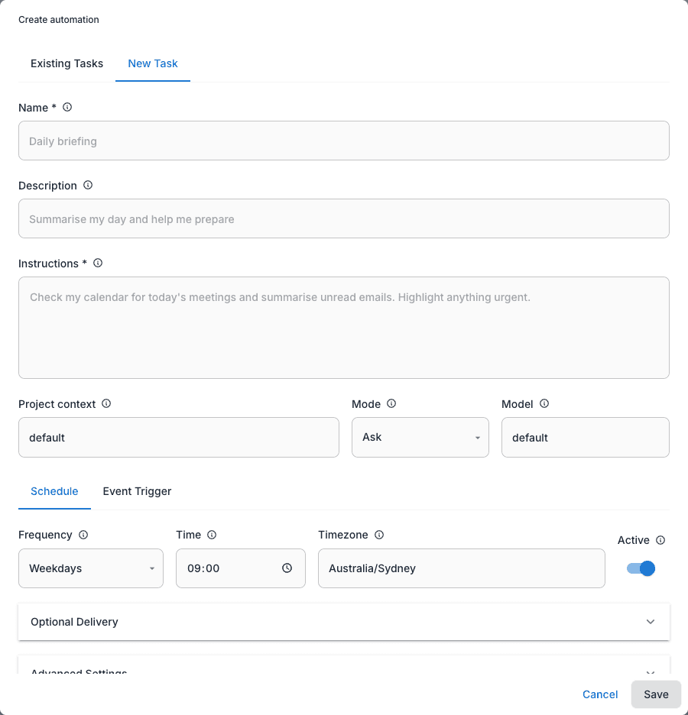Open the time picker clock icon

point(287,568)
